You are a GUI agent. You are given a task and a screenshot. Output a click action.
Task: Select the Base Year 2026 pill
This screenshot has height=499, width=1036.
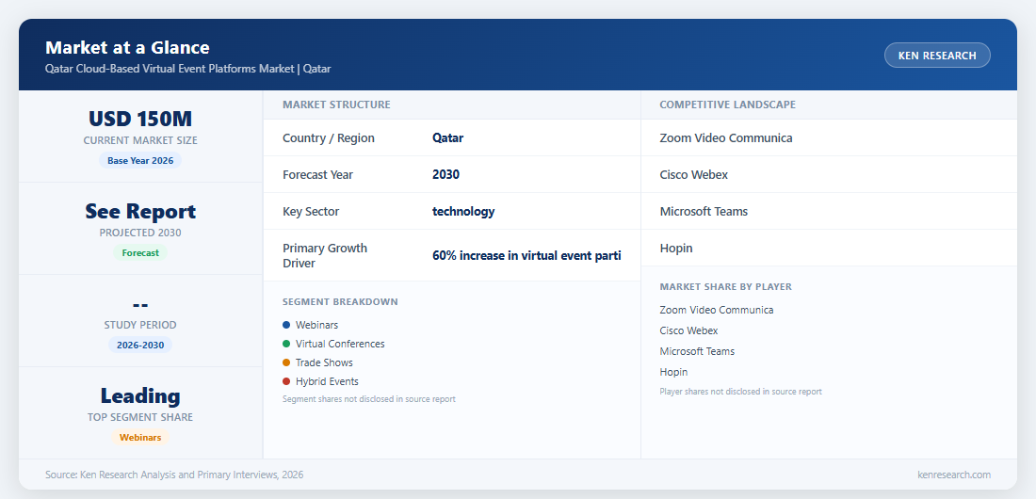pyautogui.click(x=140, y=161)
